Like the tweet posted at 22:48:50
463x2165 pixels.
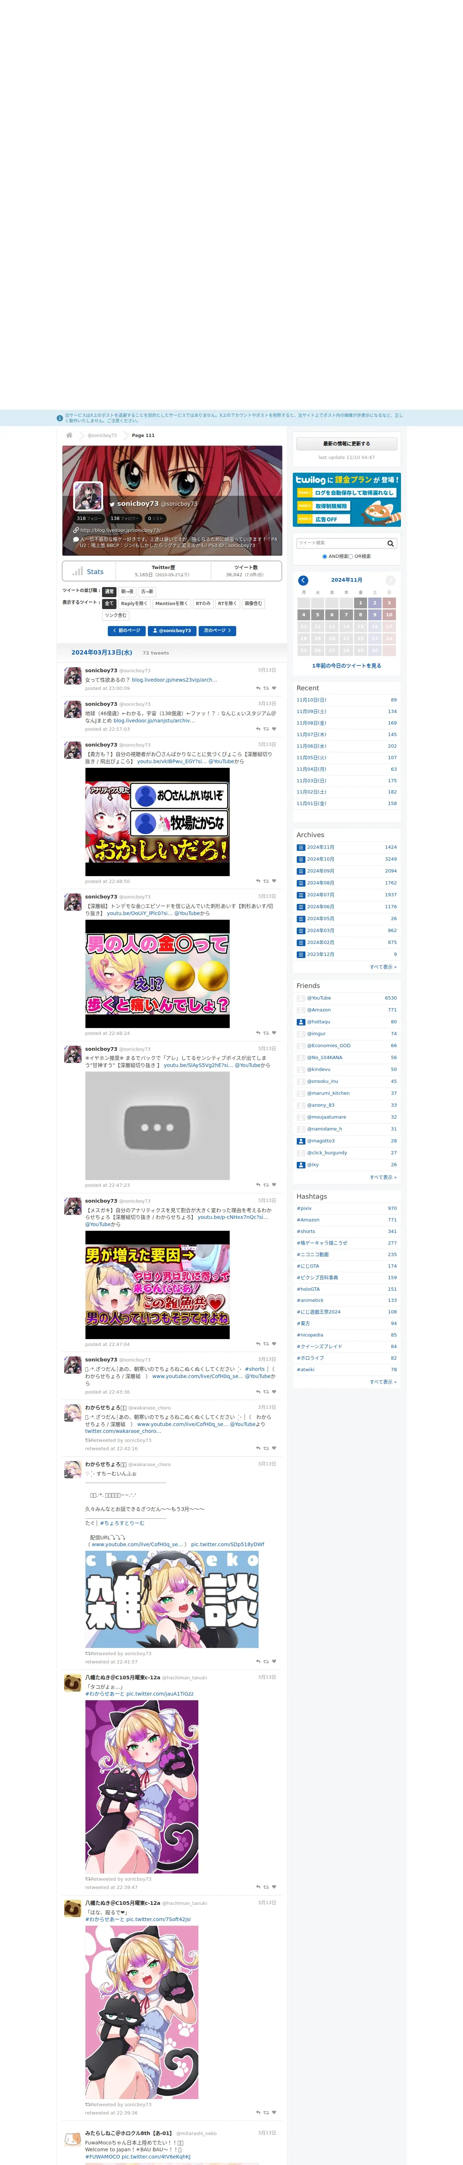click(x=274, y=882)
